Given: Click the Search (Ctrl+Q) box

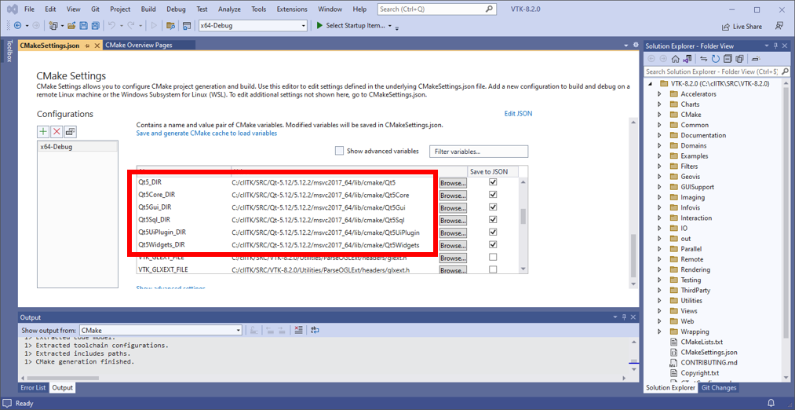Looking at the screenshot, I should pos(436,9).
